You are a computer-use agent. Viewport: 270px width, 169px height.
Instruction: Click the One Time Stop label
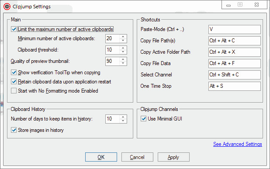click(156, 86)
